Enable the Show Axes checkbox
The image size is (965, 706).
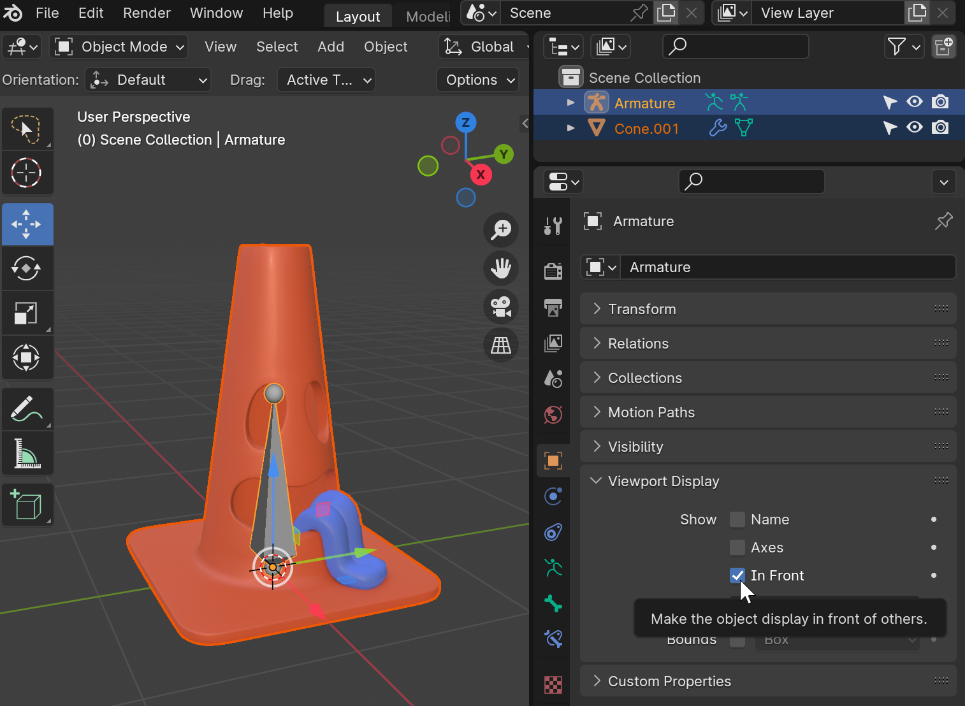click(x=737, y=547)
